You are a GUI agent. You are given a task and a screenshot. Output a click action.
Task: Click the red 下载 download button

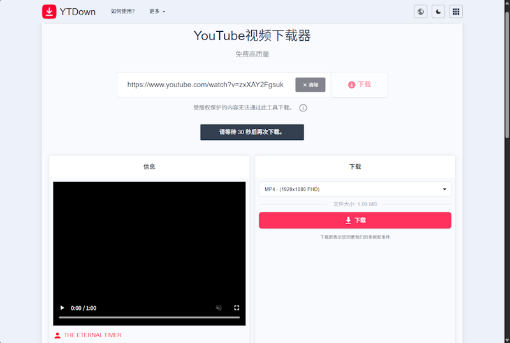(x=355, y=220)
